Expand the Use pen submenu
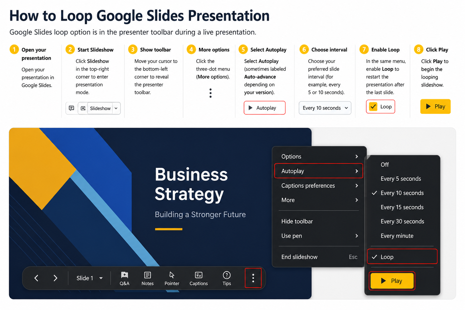The height and width of the screenshot is (310, 465). pyautogui.click(x=319, y=236)
